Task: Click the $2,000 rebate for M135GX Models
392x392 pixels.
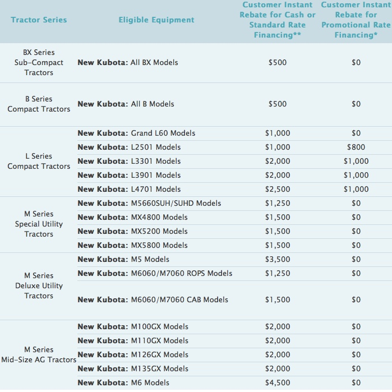Action: point(278,368)
